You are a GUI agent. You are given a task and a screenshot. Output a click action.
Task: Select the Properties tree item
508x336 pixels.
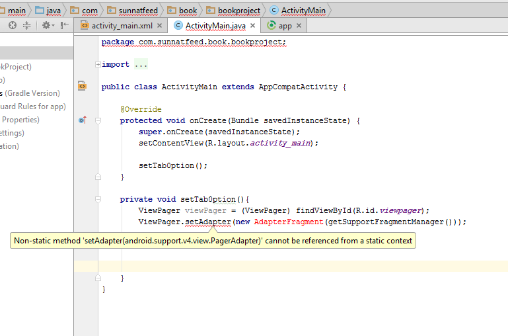[20, 120]
